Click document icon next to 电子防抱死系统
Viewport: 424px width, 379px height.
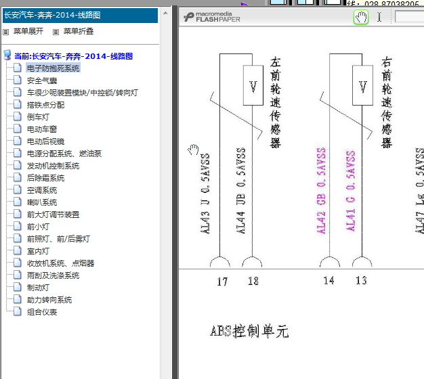pos(18,67)
